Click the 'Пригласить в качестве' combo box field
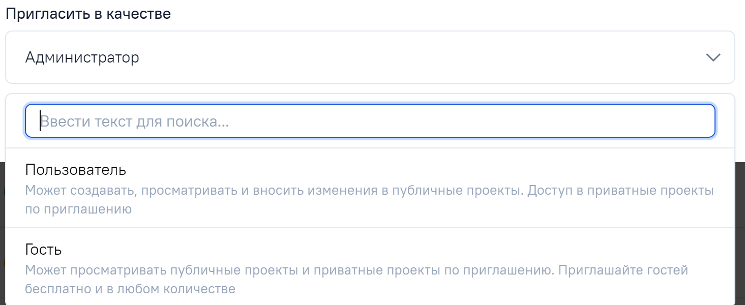This screenshot has width=745, height=305. 370,57
